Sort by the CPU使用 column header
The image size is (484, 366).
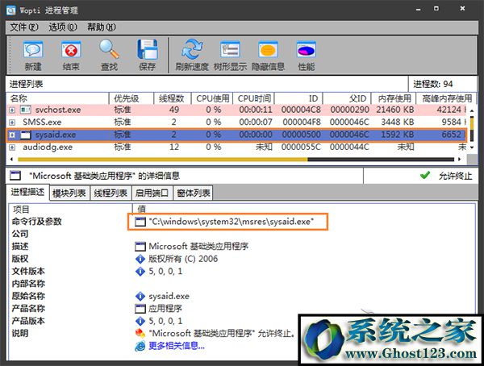(212, 98)
